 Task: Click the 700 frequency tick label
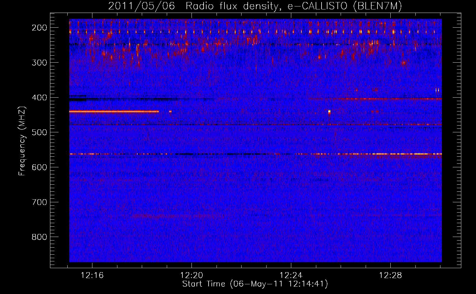pos(39,202)
